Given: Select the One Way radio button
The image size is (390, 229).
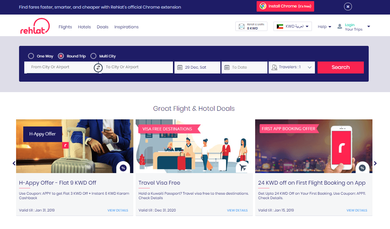Looking at the screenshot, I should point(31,56).
